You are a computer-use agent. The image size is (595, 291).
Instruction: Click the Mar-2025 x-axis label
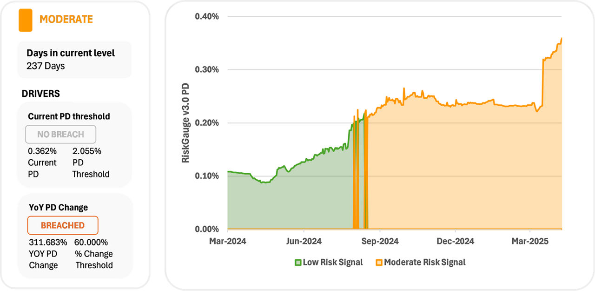530,241
